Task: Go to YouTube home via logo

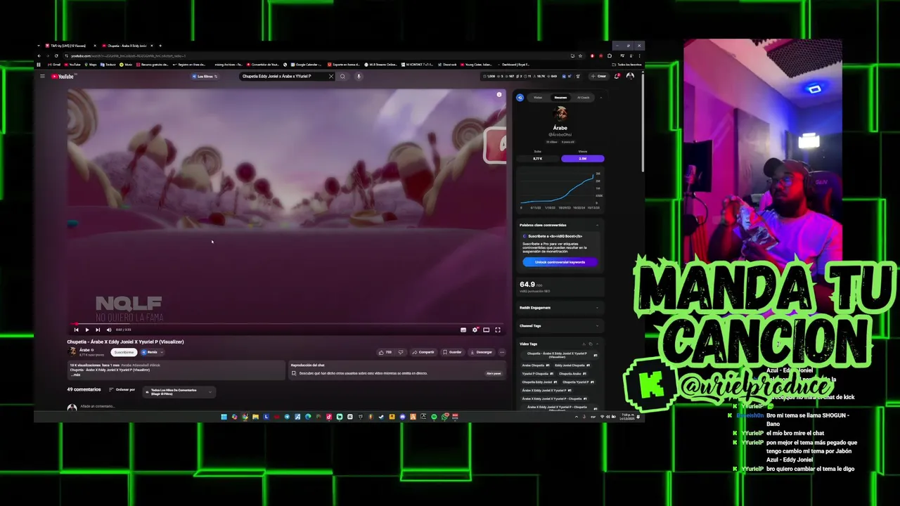Action: click(x=63, y=76)
